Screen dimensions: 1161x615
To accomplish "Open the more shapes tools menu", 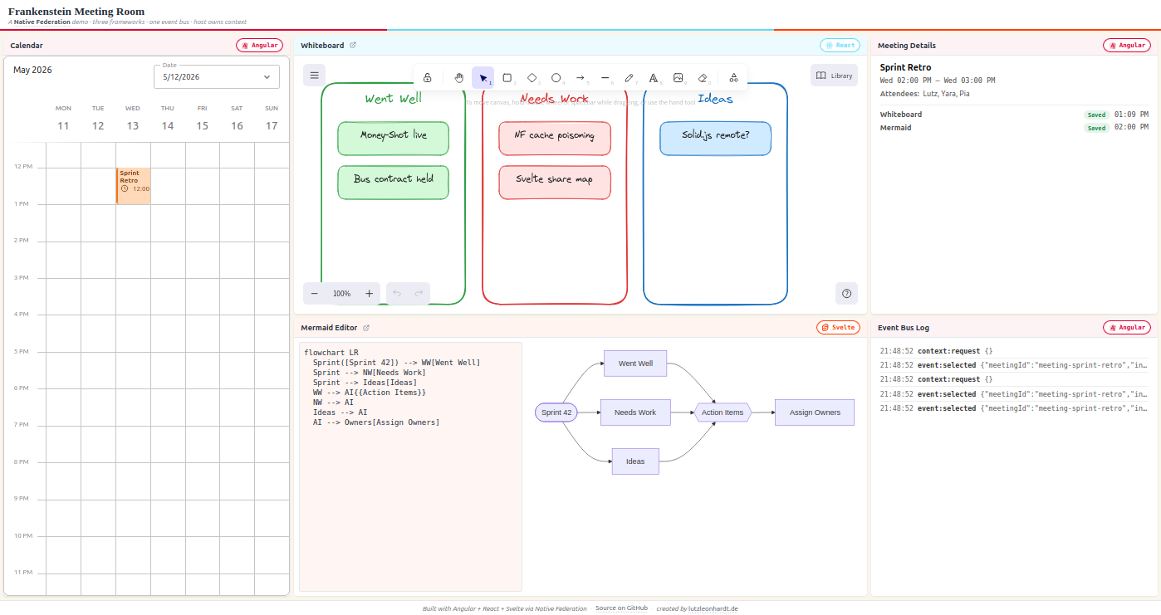I will (x=733, y=78).
